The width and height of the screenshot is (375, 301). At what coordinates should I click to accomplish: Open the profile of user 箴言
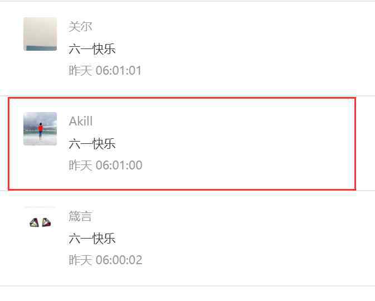[x=80, y=216]
